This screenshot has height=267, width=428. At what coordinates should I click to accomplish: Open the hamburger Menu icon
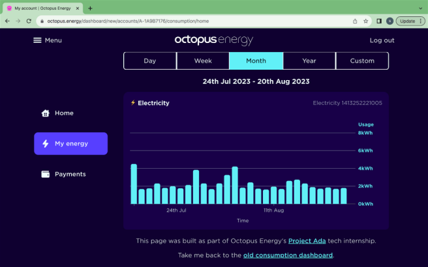(x=37, y=40)
